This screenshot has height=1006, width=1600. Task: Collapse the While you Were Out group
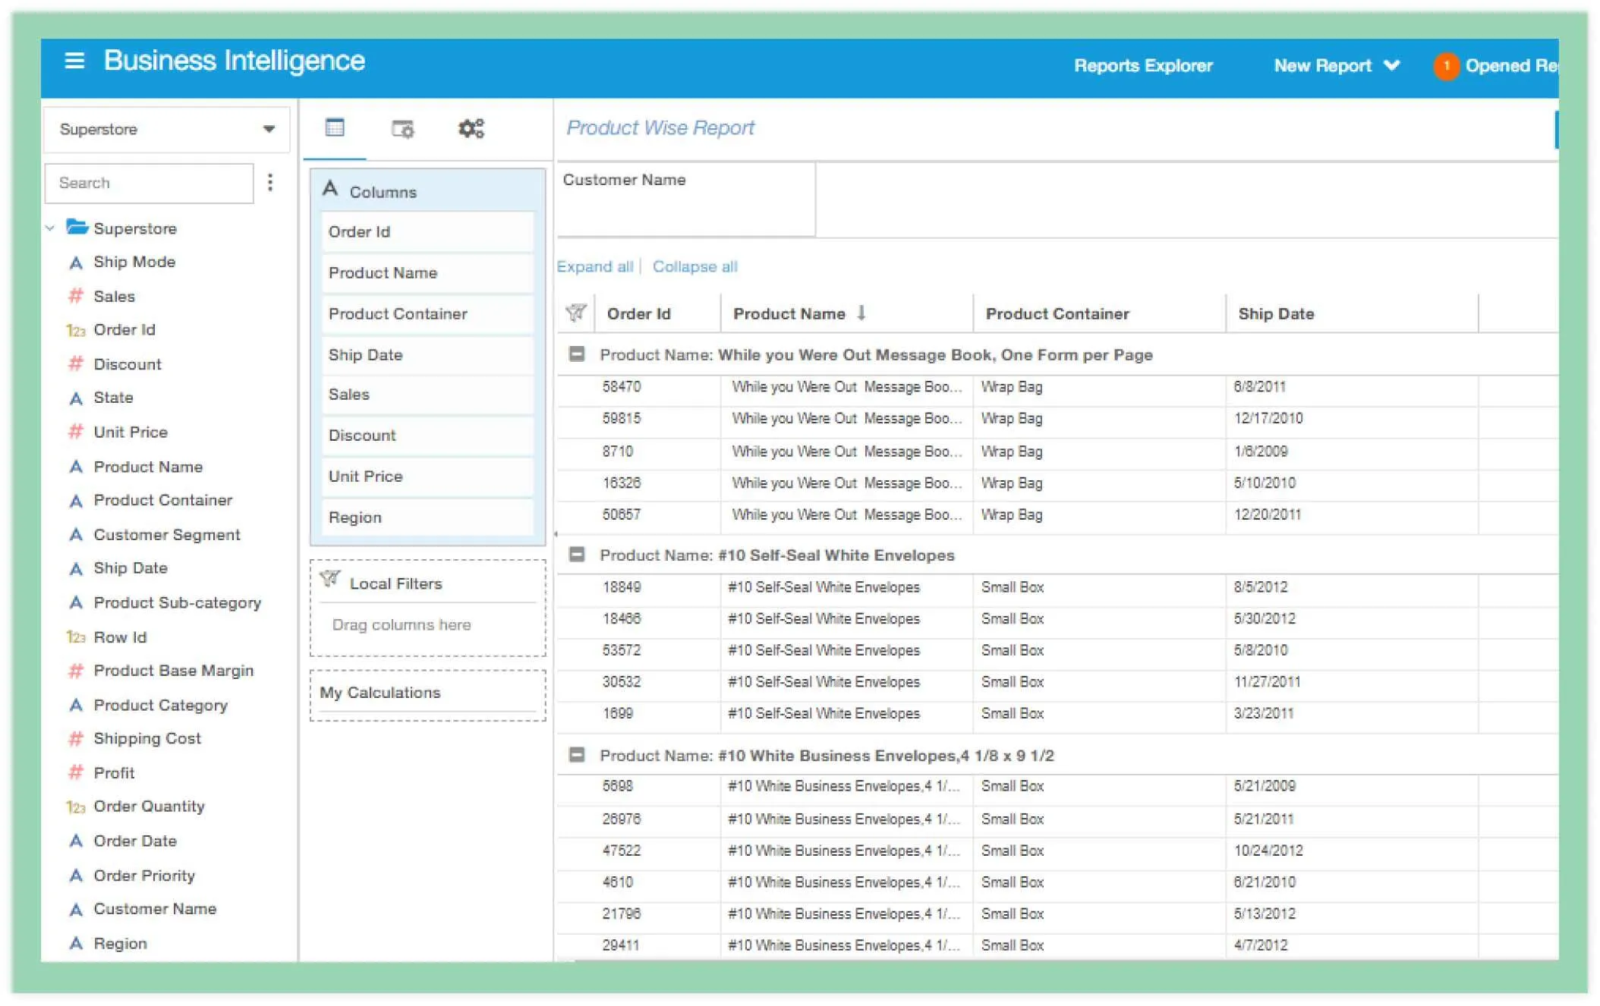click(x=577, y=354)
